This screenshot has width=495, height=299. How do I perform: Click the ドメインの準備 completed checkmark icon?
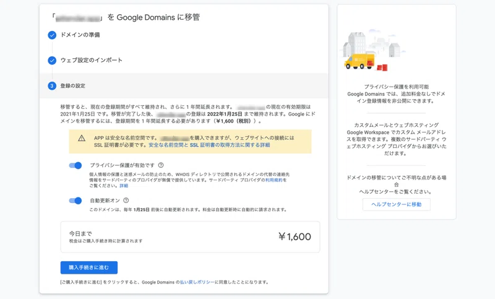52,35
